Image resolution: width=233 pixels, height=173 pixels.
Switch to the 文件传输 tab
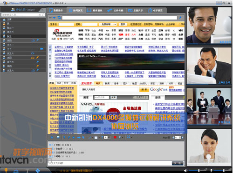[x=115, y=10]
